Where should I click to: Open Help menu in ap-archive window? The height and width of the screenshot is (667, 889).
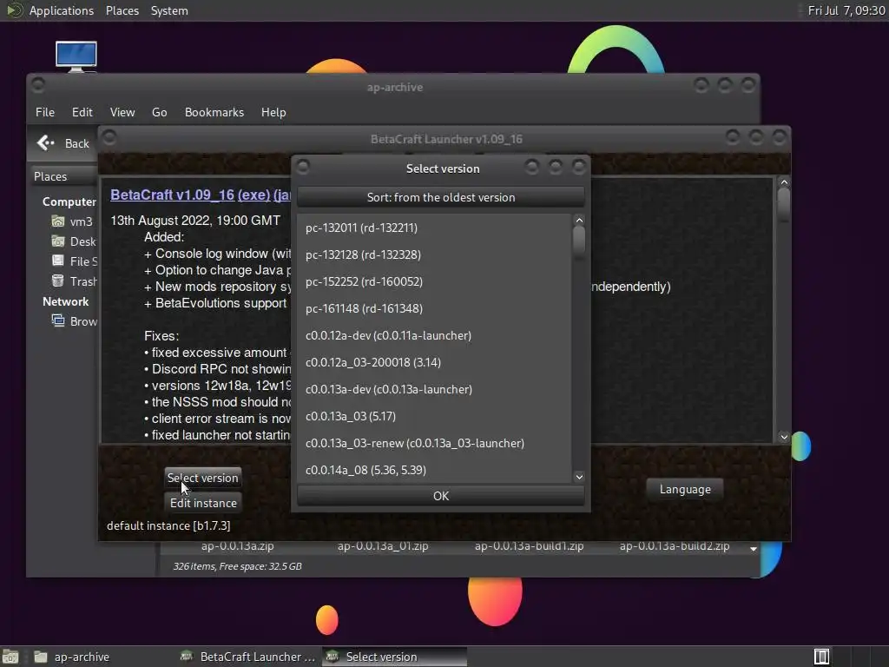click(x=273, y=112)
